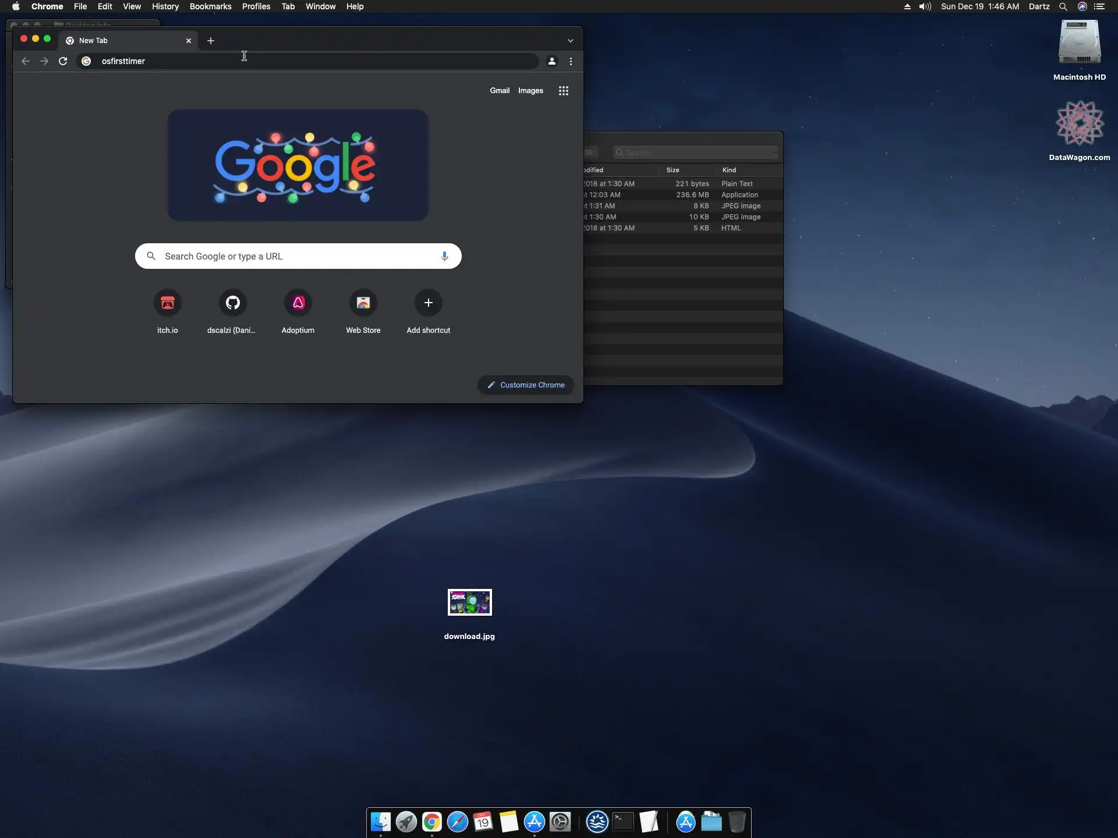The image size is (1118, 838).
Task: Open a new tab with plus button
Action: 211,41
